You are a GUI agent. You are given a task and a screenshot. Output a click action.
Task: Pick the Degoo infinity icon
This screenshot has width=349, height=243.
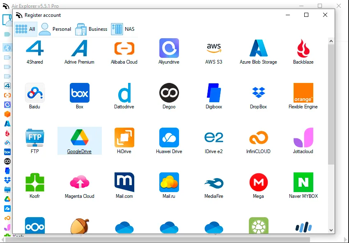(169, 93)
